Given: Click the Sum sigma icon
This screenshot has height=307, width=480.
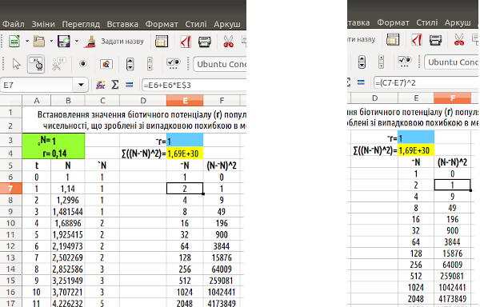Looking at the screenshot, I should coord(114,85).
